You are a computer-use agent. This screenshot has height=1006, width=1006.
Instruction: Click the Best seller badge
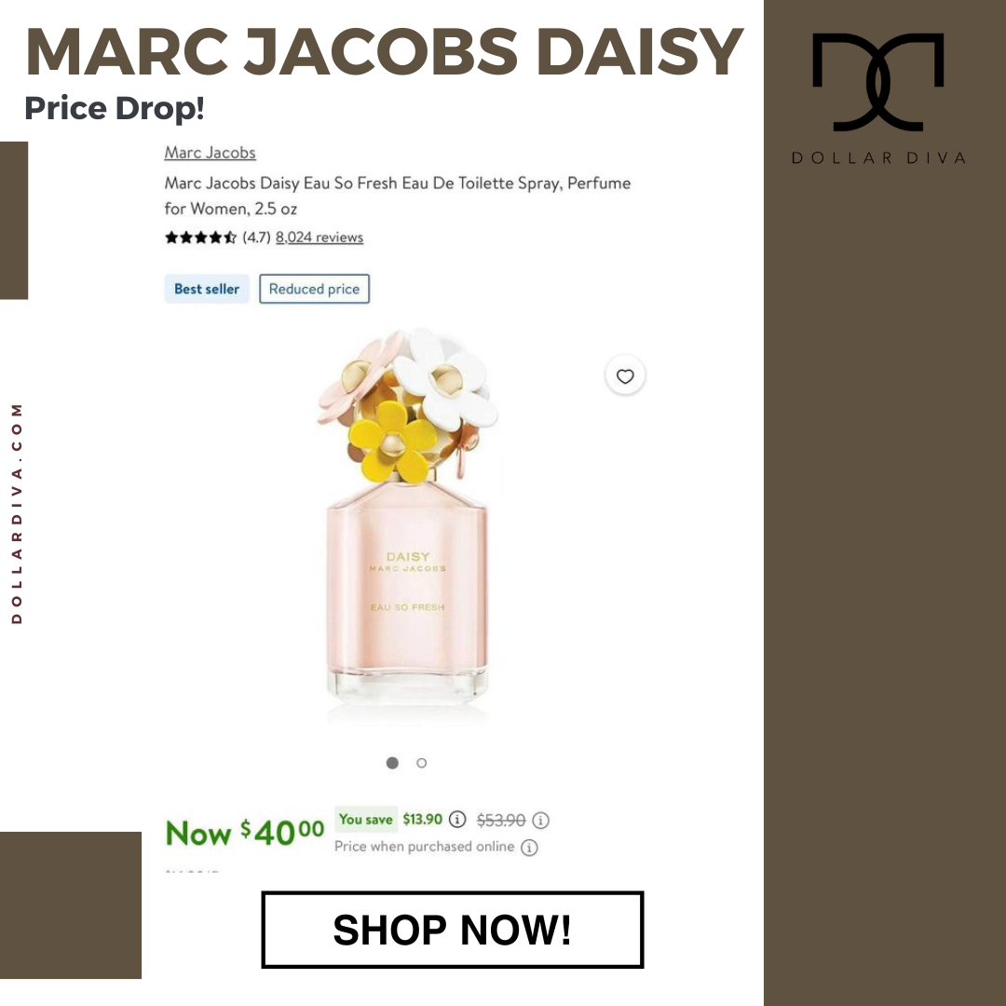click(x=207, y=289)
